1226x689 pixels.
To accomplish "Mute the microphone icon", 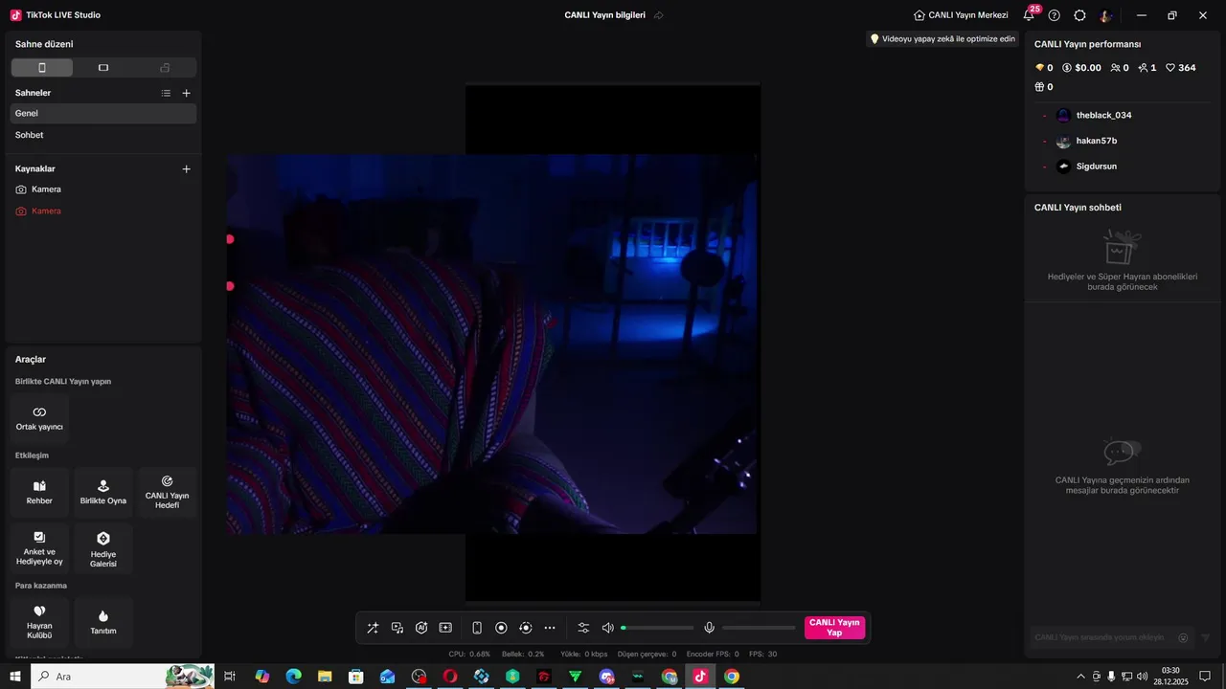I will tap(710, 628).
